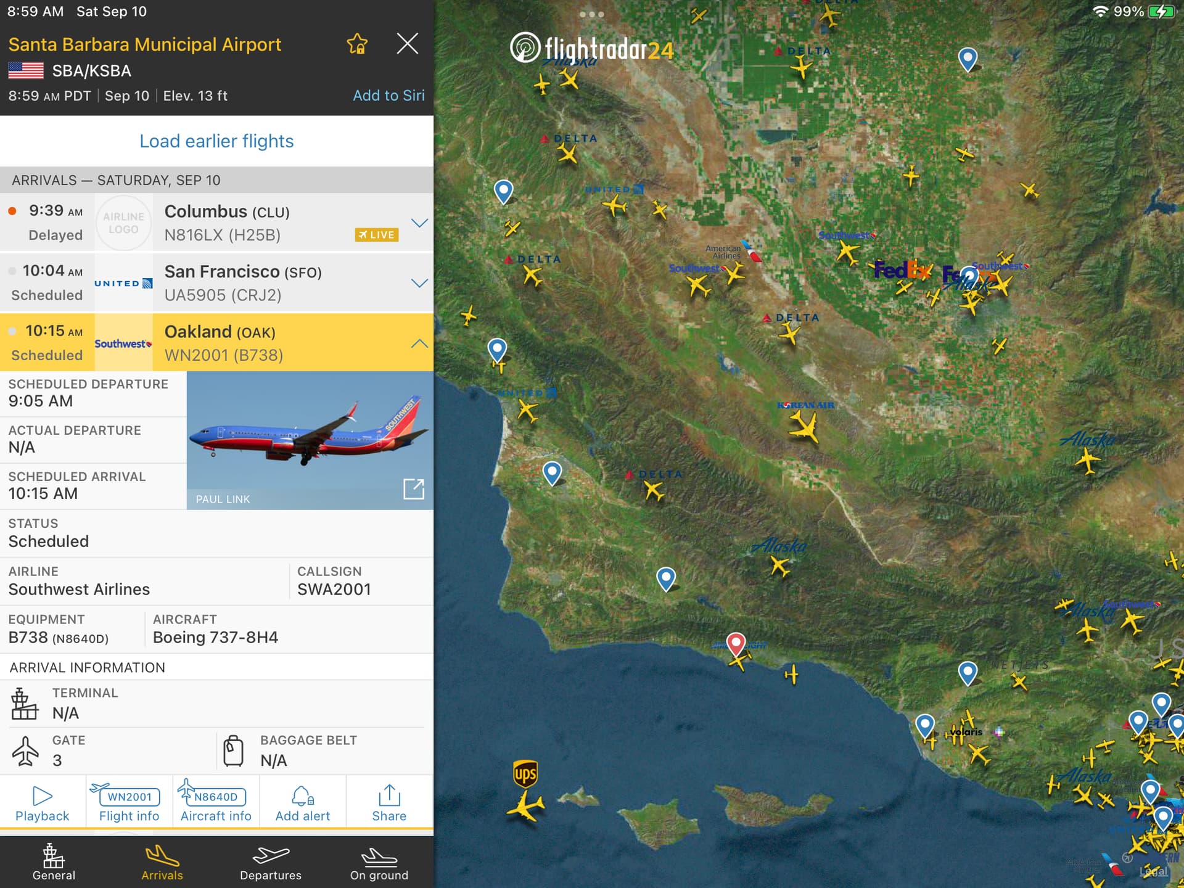Close the Santa Barbara airport panel
The image size is (1184, 888).
(x=407, y=44)
